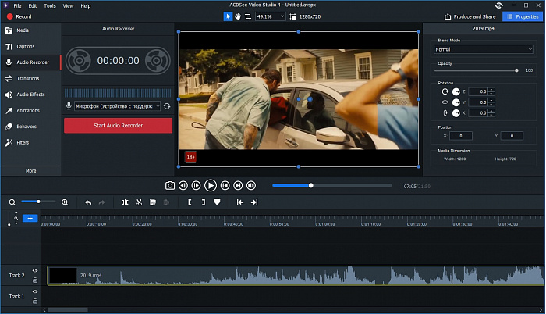
Task: Click the Z rotation dial
Action: (x=456, y=91)
